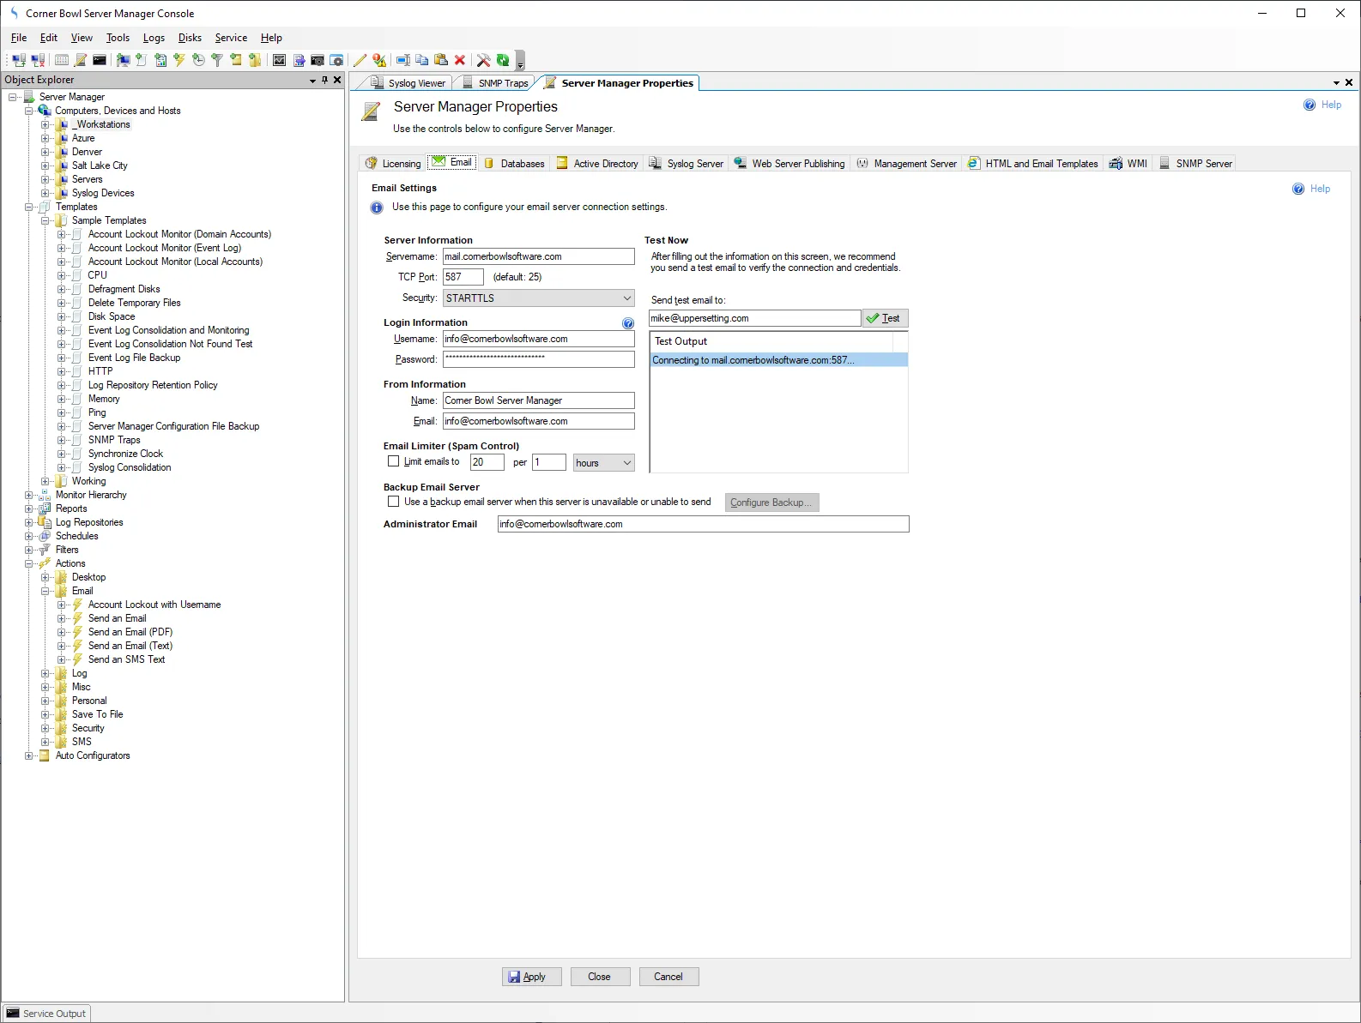The height and width of the screenshot is (1023, 1361).
Task: Click the paste clipboard toolbar icon
Action: pos(441,60)
